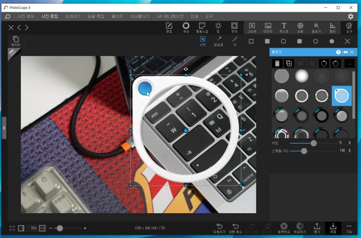
Task: Adjust the 각도 (Angle) slider
Action: [313, 143]
